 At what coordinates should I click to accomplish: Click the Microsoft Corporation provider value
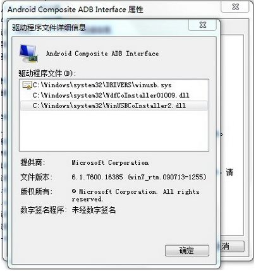[110, 162]
